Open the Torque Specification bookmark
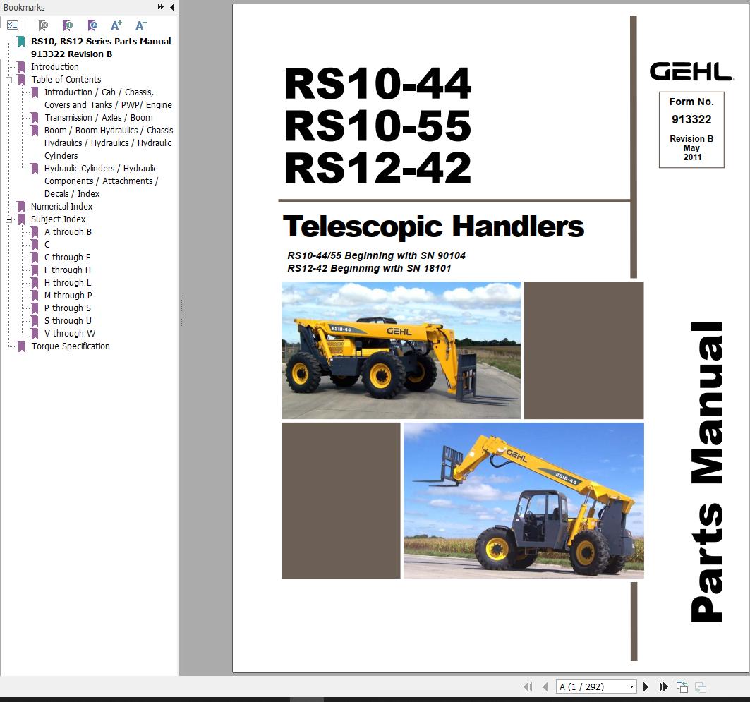The image size is (750, 702). pos(71,346)
